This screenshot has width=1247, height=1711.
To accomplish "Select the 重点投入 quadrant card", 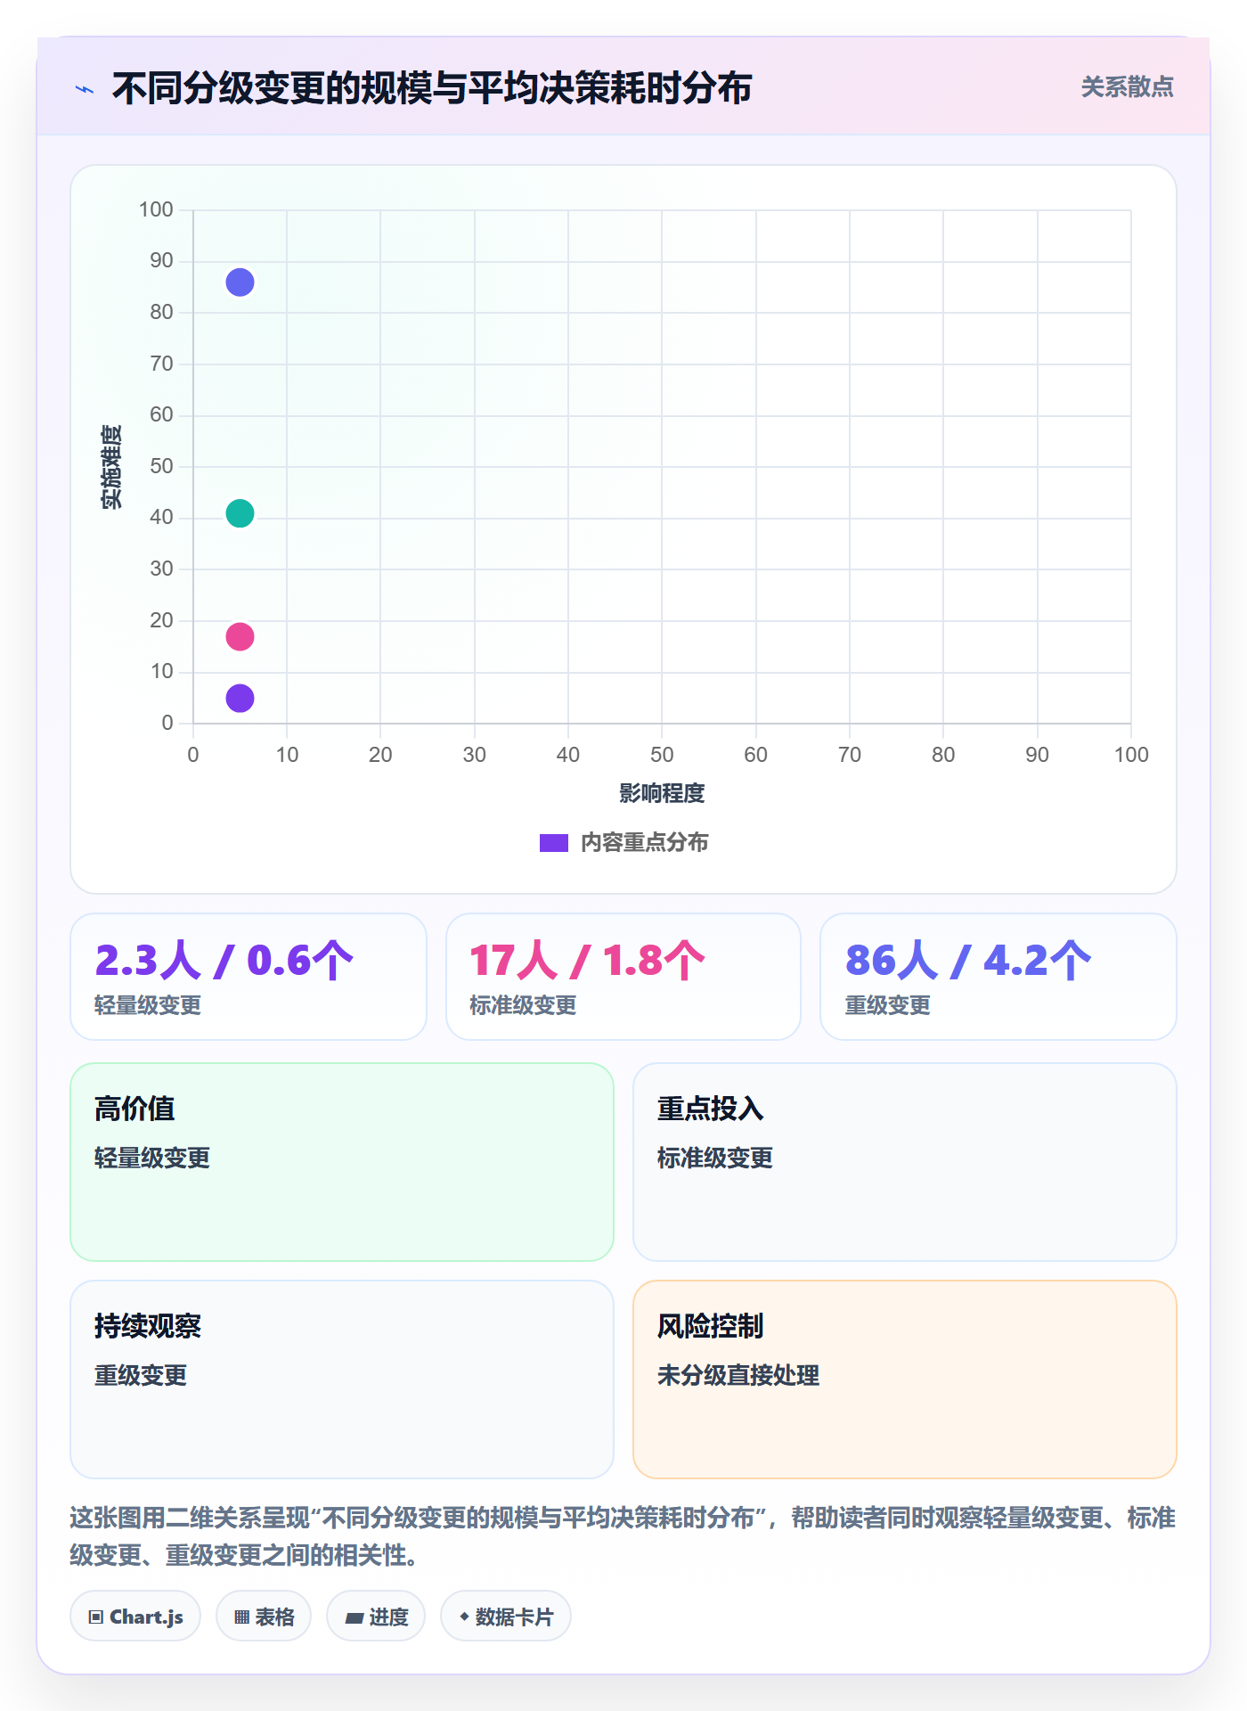I will 905,1162.
